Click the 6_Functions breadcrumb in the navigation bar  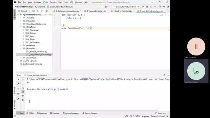point(40,7)
